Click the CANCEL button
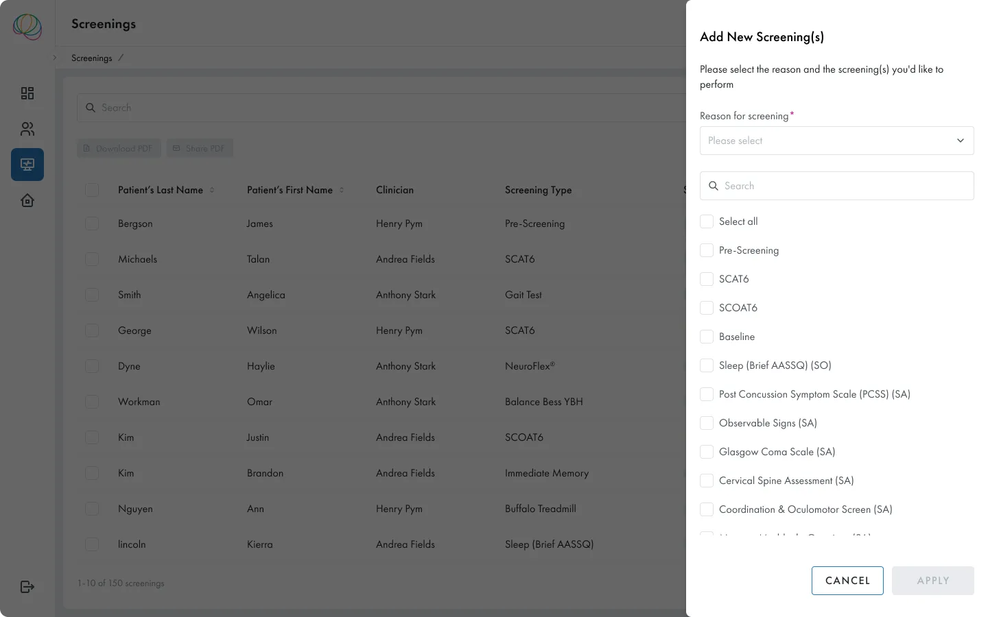This screenshot has width=988, height=617. click(847, 581)
